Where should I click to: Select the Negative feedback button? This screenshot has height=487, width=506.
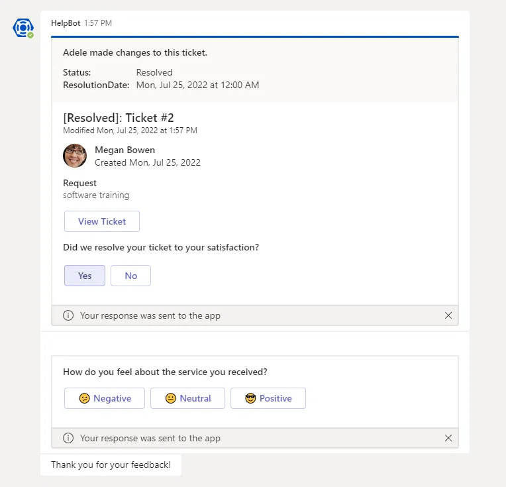click(105, 398)
